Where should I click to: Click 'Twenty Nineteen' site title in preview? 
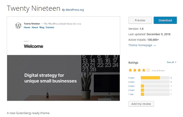point(32,24)
